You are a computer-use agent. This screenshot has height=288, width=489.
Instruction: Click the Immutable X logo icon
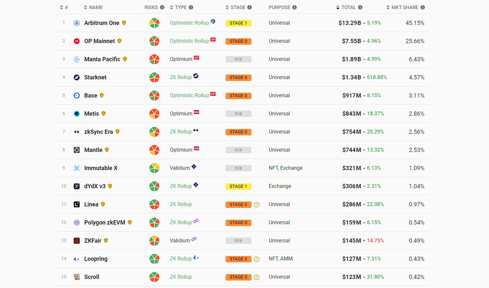click(x=77, y=168)
